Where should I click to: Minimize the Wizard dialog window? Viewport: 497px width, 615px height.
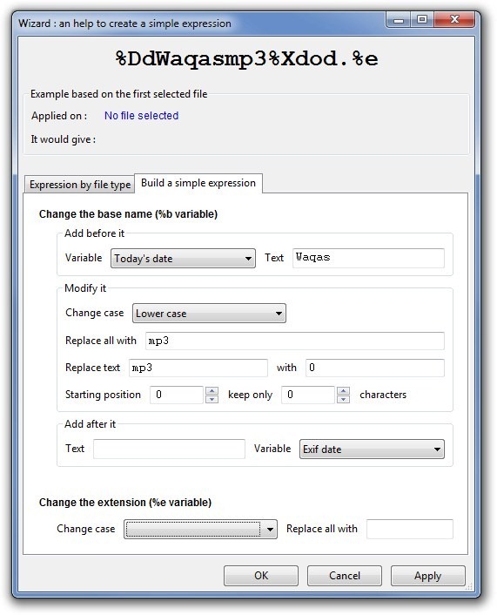click(x=399, y=19)
